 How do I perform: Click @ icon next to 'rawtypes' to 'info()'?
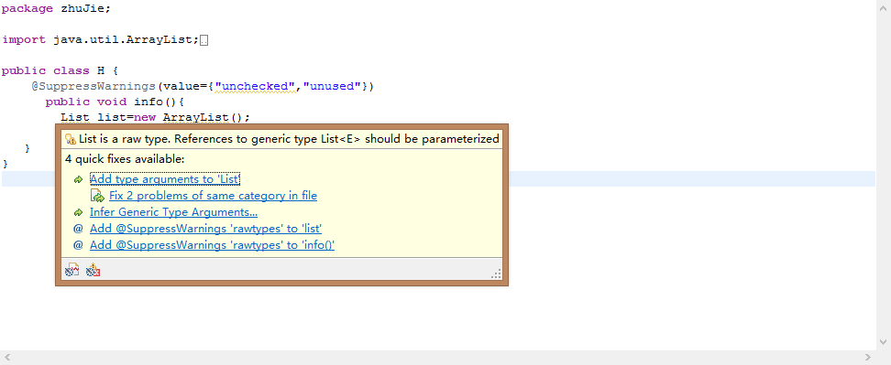(79, 245)
